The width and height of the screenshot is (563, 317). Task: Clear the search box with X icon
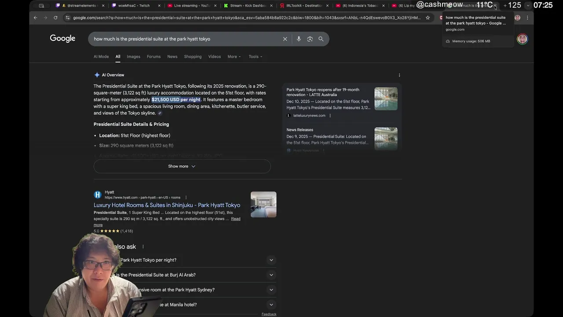coord(285,39)
